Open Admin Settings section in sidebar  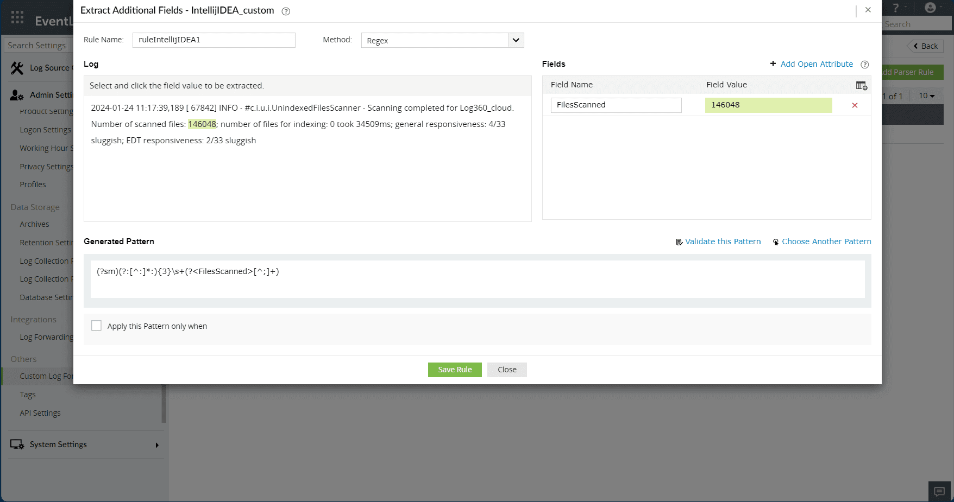41,95
